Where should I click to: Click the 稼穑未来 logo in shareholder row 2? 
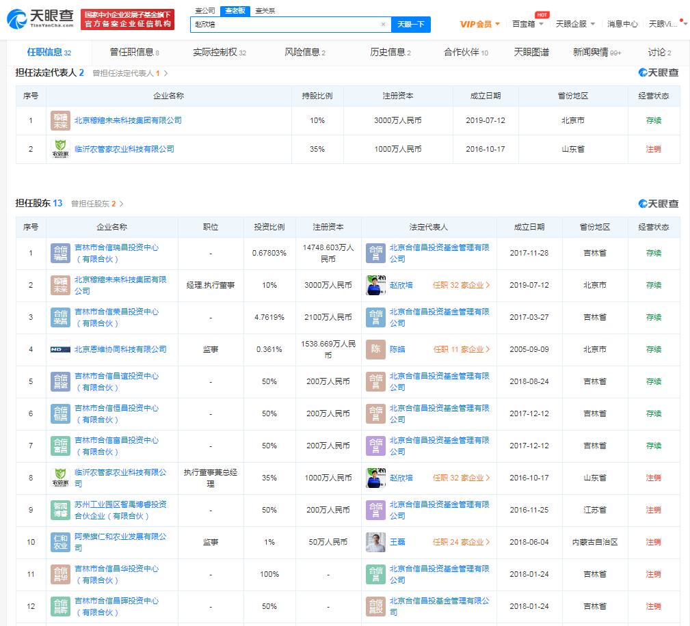pos(60,286)
